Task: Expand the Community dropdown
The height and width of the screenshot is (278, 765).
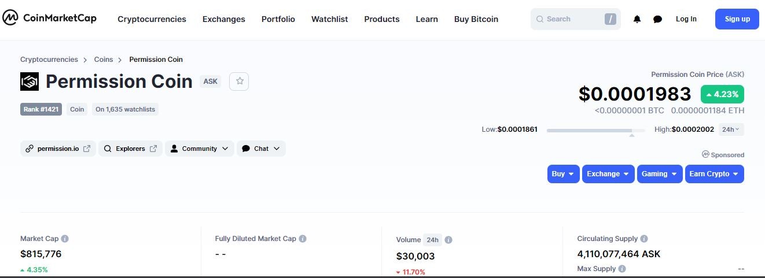Action: [x=200, y=149]
